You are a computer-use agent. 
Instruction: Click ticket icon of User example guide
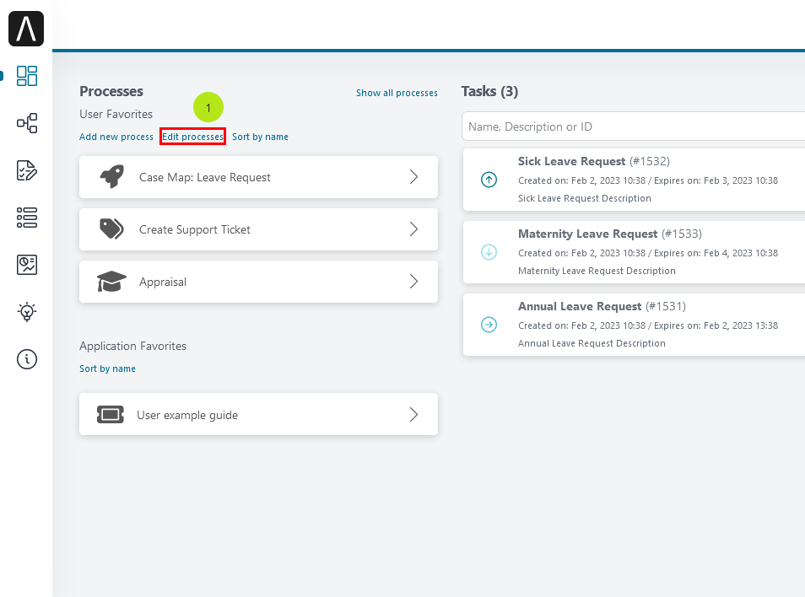(111, 414)
